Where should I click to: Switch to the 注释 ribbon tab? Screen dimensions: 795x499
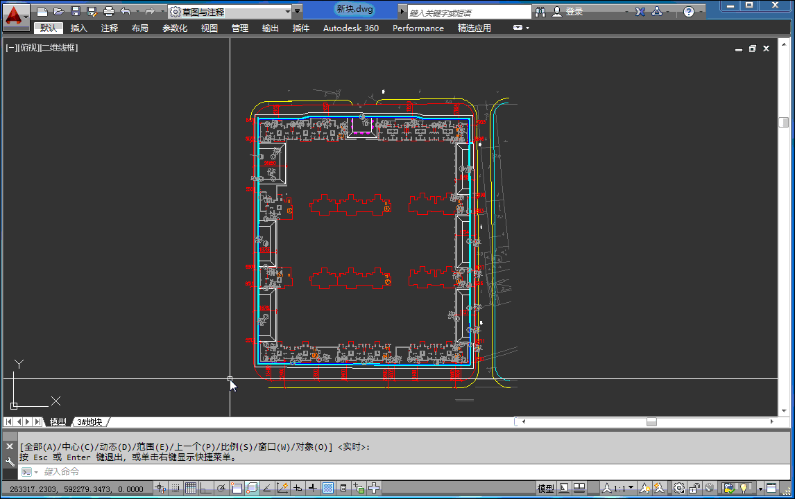coord(110,28)
